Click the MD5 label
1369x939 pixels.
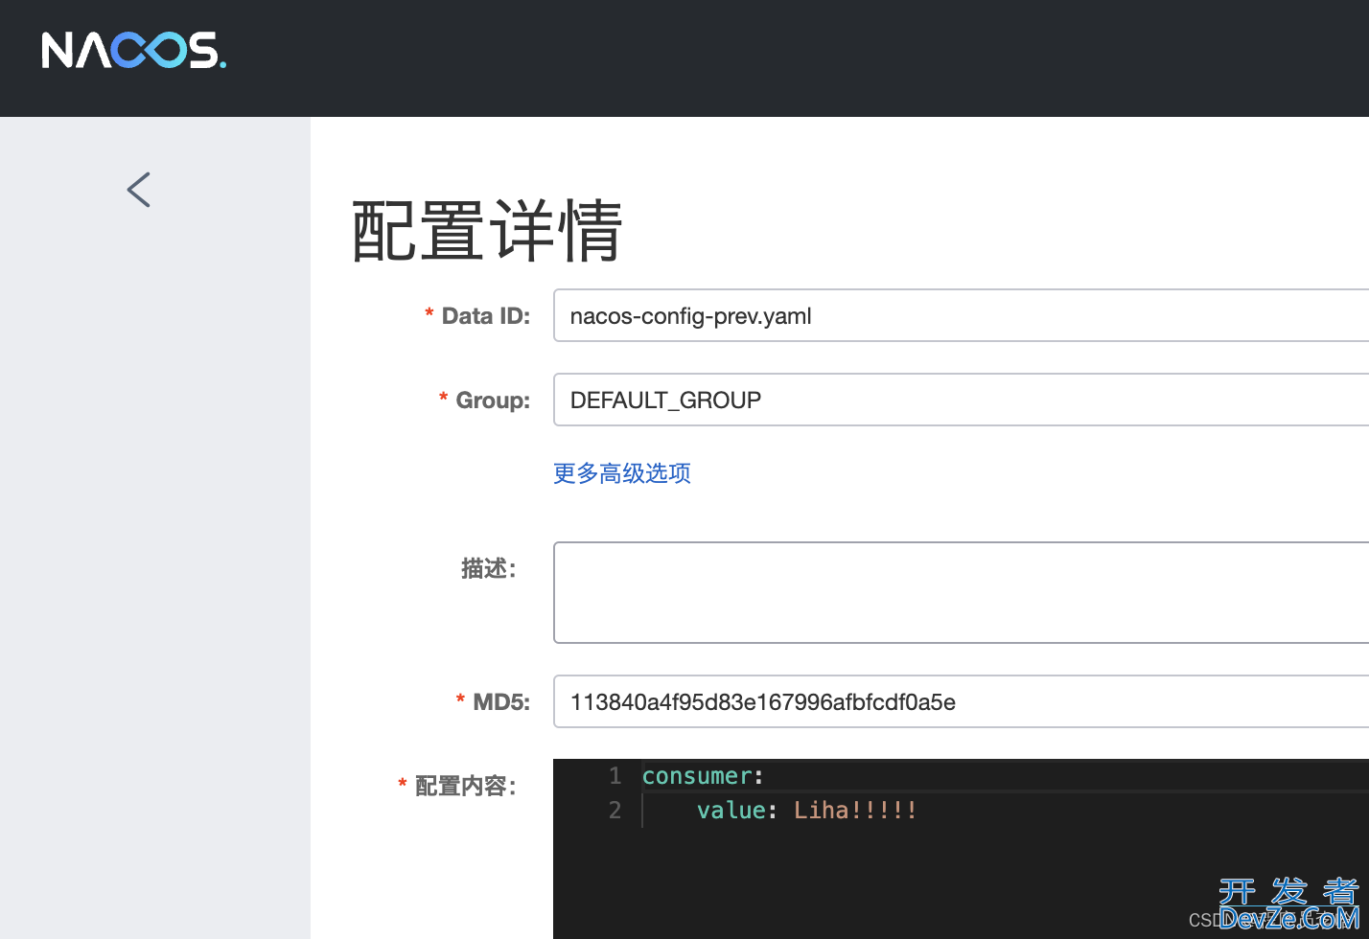(x=501, y=702)
